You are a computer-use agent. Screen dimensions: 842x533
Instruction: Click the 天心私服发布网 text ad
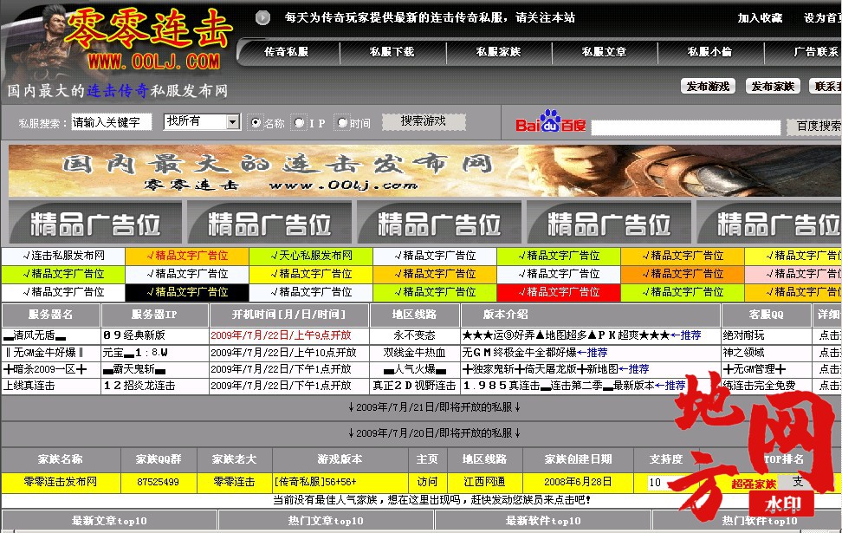pos(311,255)
